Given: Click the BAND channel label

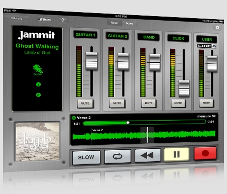Looking at the screenshot, I should click(149, 37).
